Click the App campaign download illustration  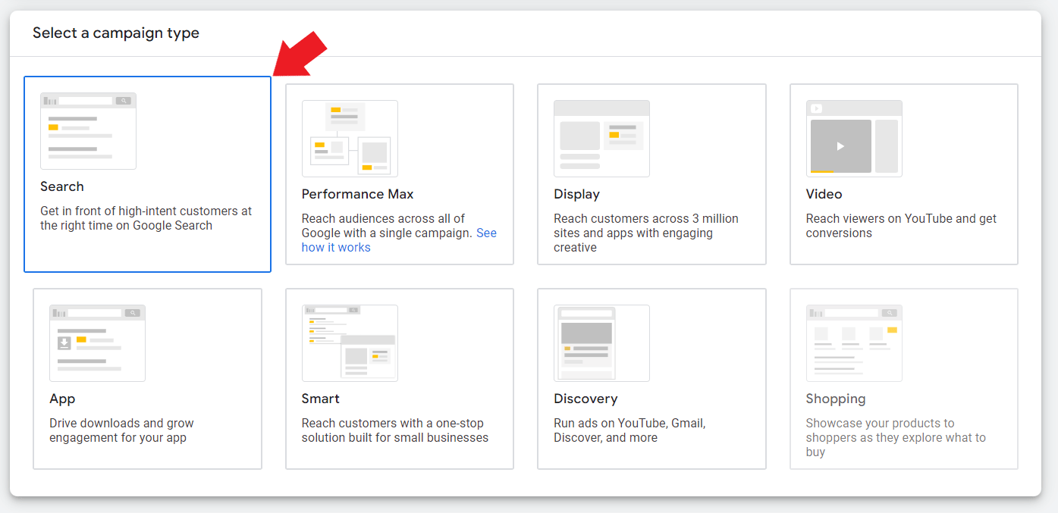(97, 343)
